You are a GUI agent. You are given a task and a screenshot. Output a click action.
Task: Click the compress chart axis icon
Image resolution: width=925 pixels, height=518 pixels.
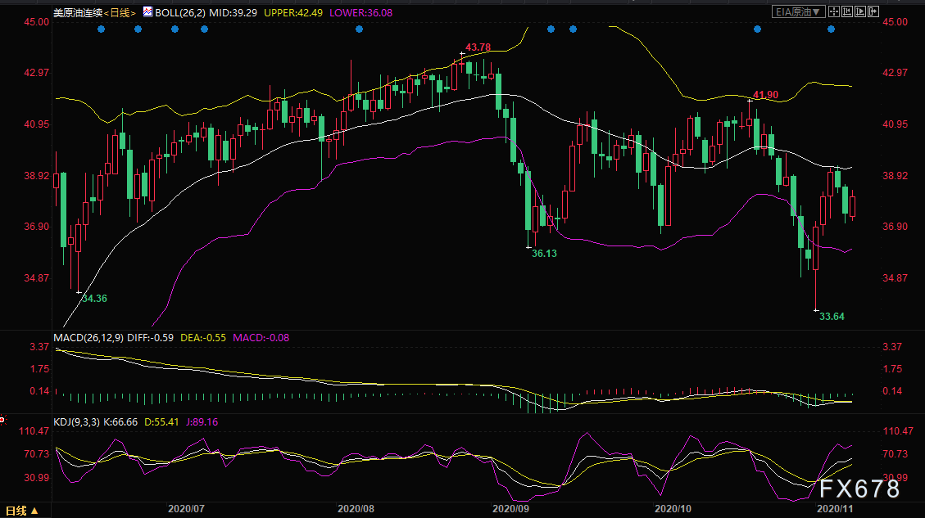[x=847, y=11]
